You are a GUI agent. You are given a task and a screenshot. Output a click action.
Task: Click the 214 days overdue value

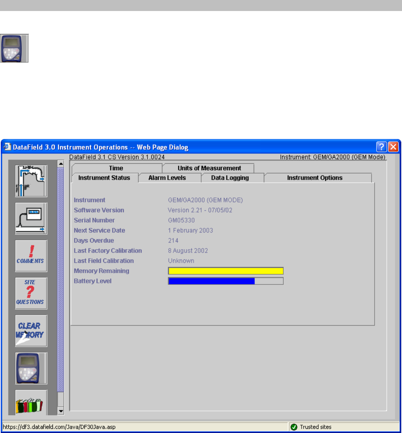[x=173, y=240]
